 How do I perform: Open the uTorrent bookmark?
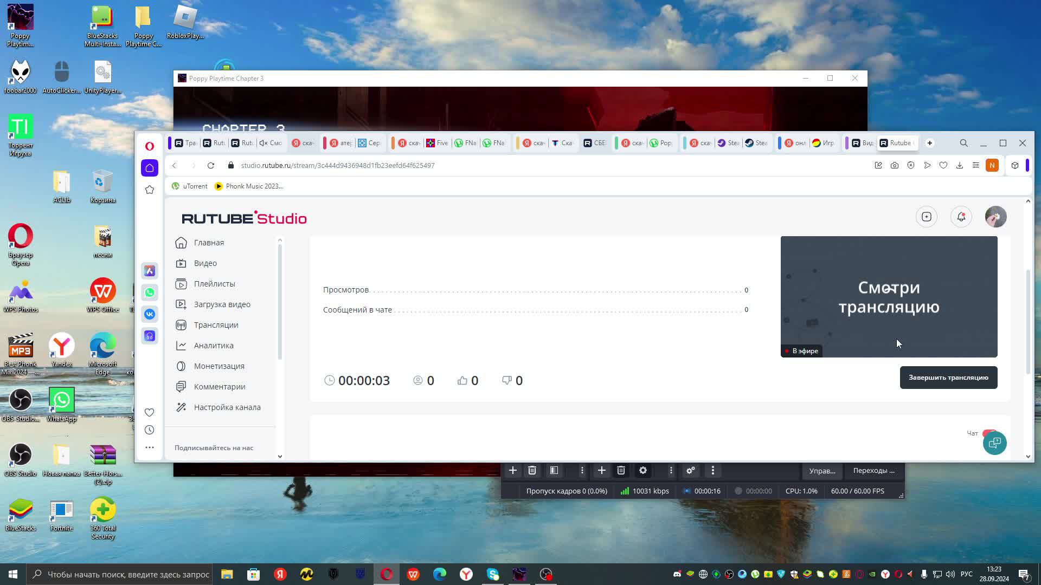click(189, 186)
